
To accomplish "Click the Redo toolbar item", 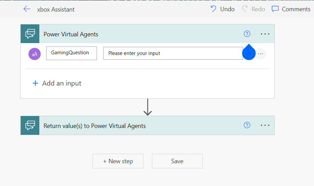I will [x=254, y=9].
